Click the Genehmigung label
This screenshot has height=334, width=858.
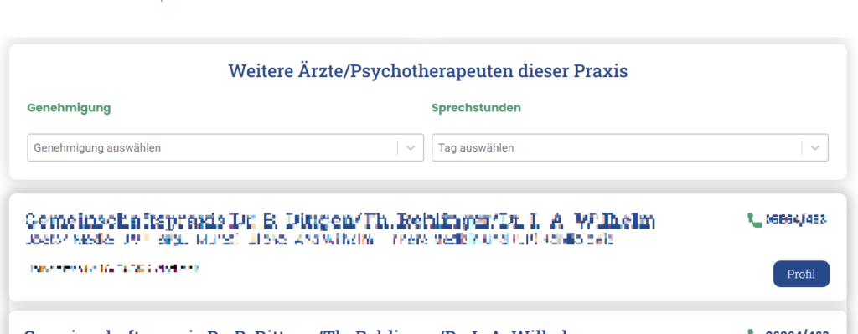coord(69,108)
